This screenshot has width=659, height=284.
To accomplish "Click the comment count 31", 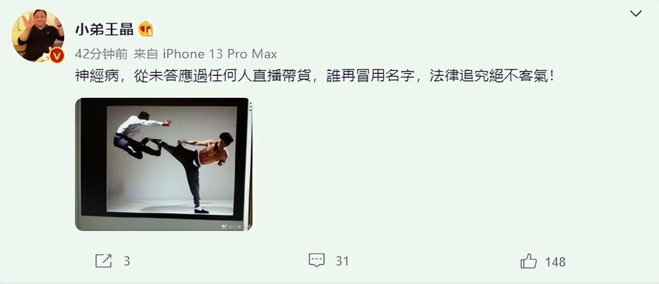I will point(342,261).
